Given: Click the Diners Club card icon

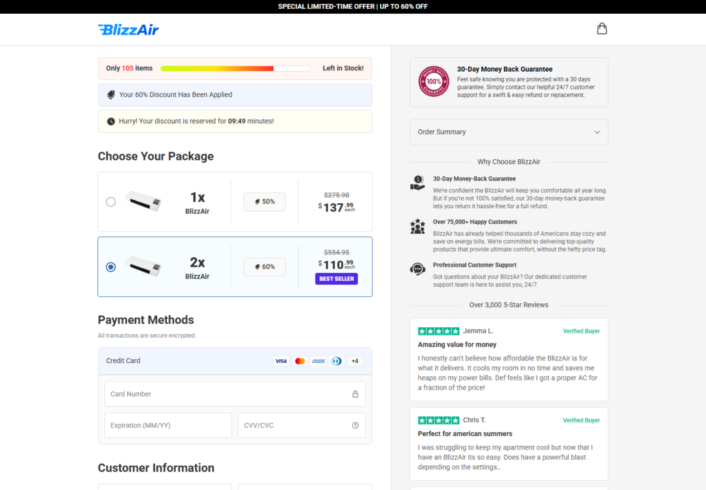Looking at the screenshot, I should coord(336,361).
